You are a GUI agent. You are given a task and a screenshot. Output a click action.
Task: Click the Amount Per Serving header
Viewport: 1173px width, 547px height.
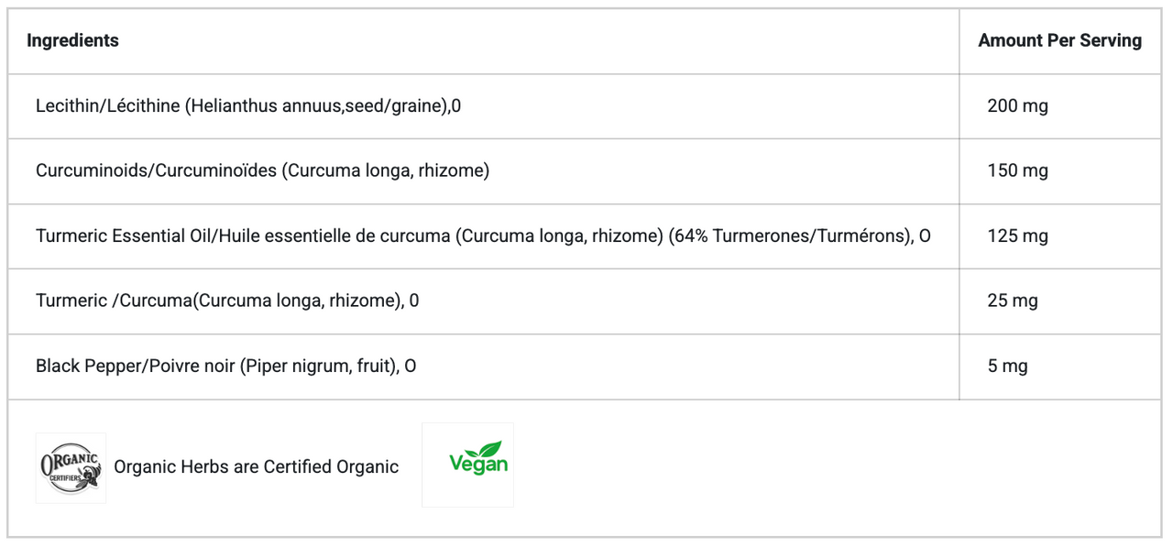click(x=1059, y=40)
